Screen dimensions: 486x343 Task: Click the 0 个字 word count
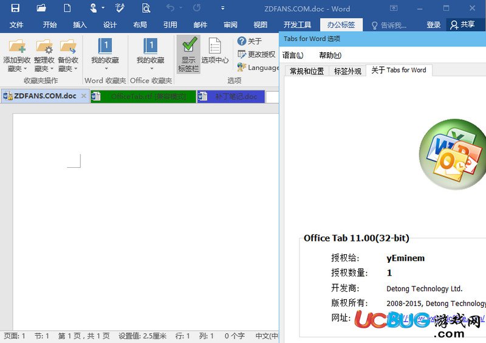234,336
